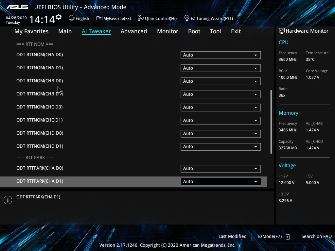This screenshot has width=335, height=251.
Task: Click memory frequency 3466 MHz
Action: point(288,130)
